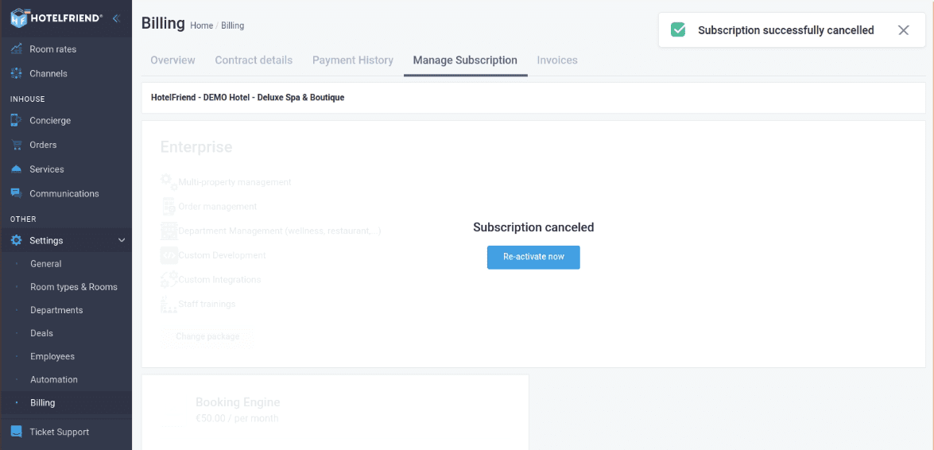The image size is (934, 450).
Task: Click the Custom Development code icon
Action: (169, 255)
